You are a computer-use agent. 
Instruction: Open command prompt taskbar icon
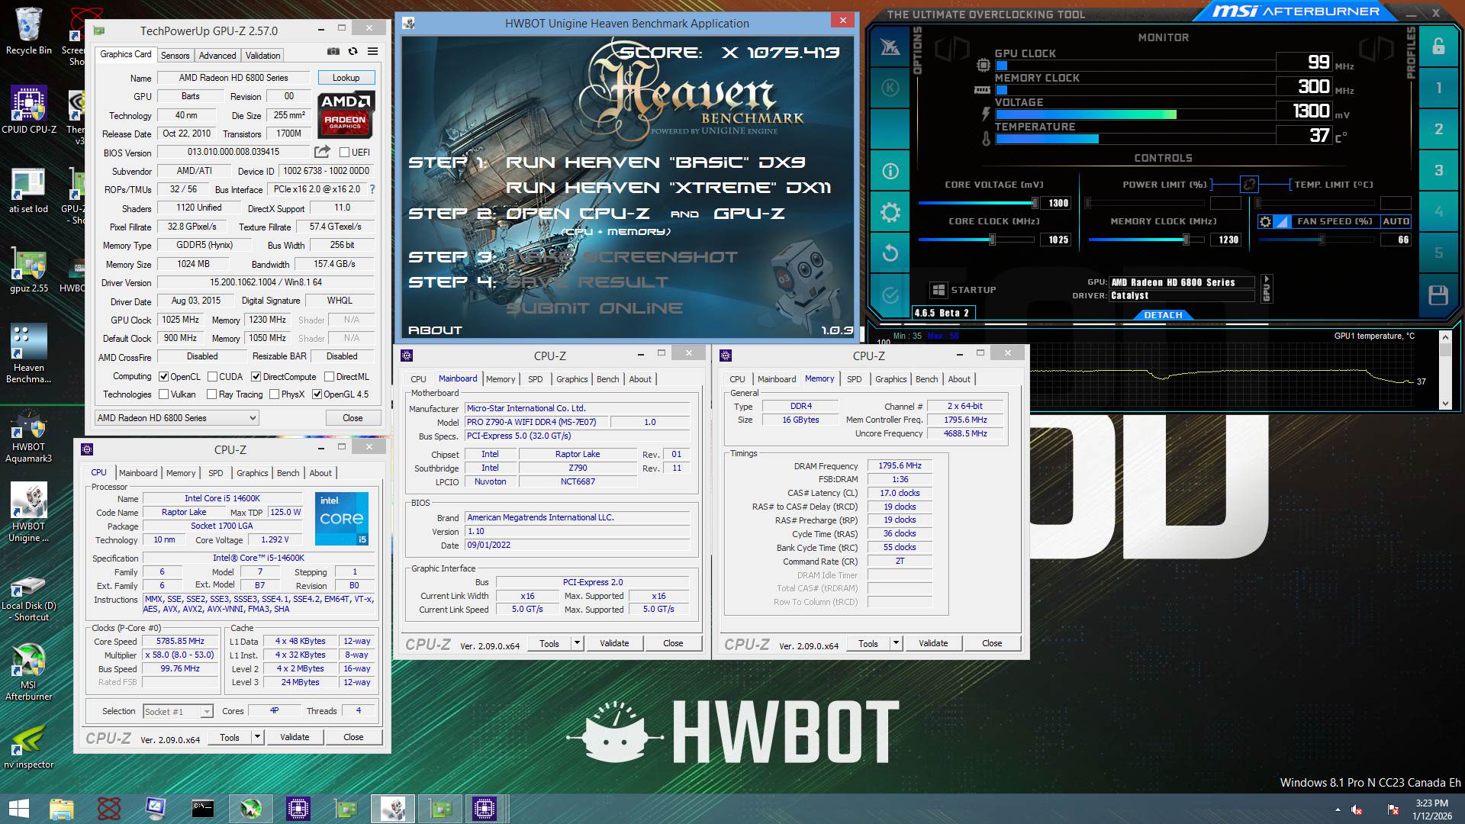(203, 809)
